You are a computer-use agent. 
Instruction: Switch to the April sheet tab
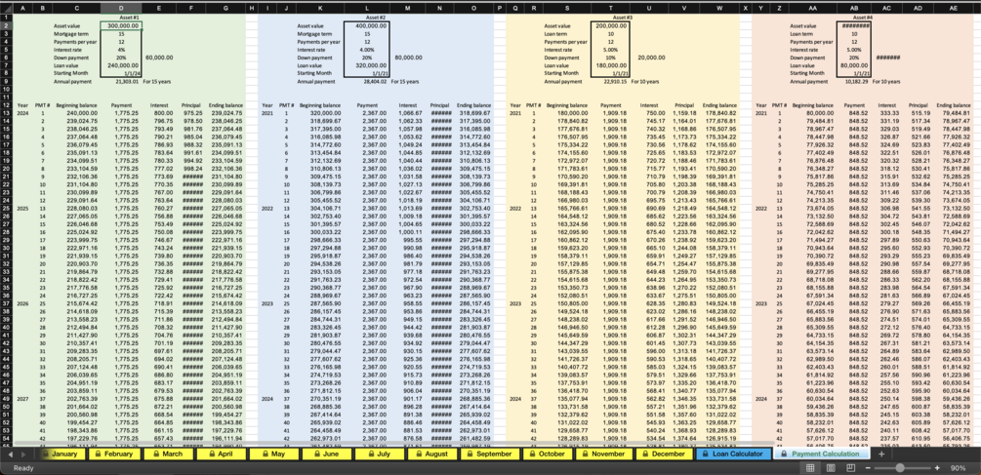(x=220, y=455)
